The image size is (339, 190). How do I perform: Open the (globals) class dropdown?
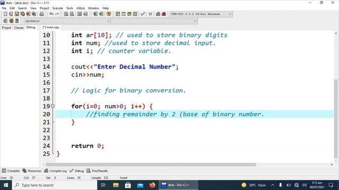(x=67, y=21)
